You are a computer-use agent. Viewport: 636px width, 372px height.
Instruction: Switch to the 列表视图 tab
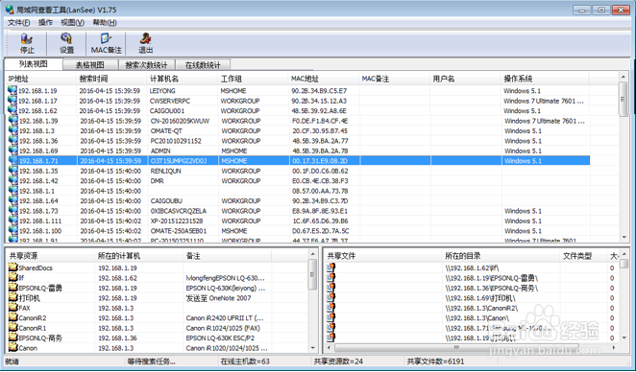click(34, 64)
